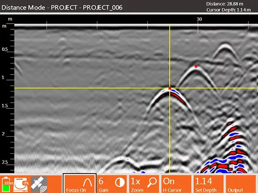Viewport: 258px width, 193px height.
Task: Click the red marker on upper hyperbola
Action: point(196,66)
